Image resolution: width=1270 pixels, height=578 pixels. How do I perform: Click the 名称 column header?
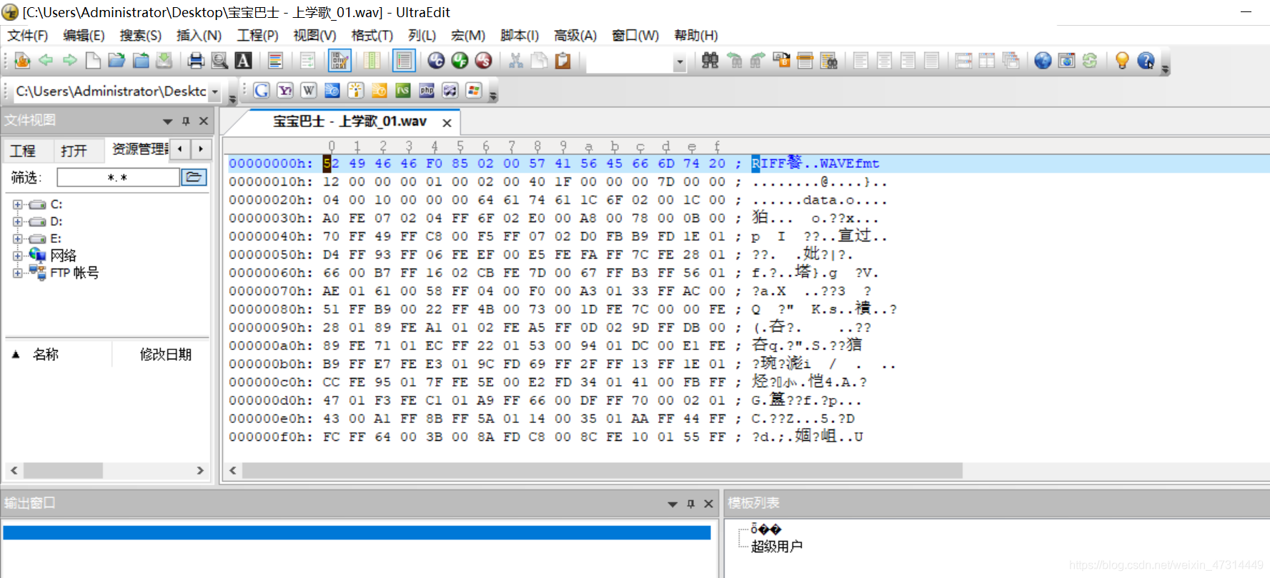pos(46,354)
